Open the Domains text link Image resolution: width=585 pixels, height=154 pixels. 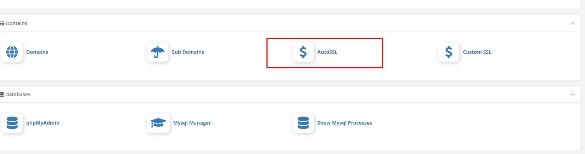37,52
